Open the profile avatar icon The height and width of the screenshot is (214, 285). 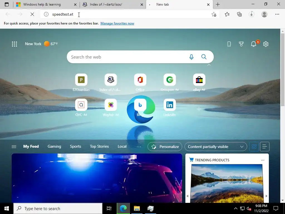(x=264, y=14)
